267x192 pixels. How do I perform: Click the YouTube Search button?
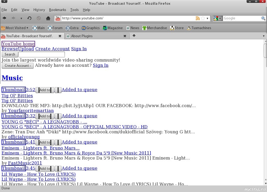pyautogui.click(x=10, y=54)
